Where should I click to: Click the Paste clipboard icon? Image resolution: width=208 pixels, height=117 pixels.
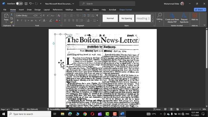6,16
